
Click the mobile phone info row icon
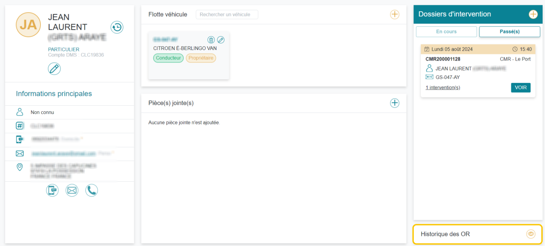coord(20,139)
